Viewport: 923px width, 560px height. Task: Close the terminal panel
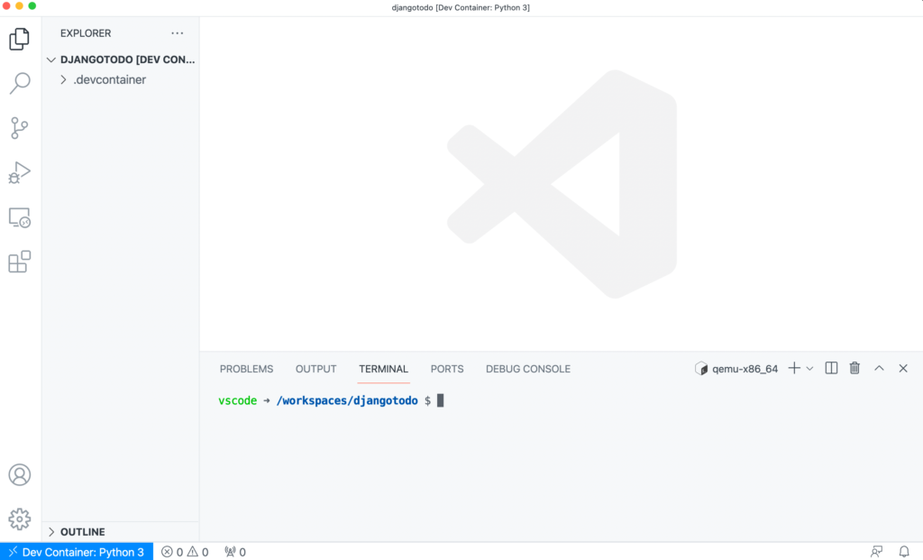click(903, 368)
